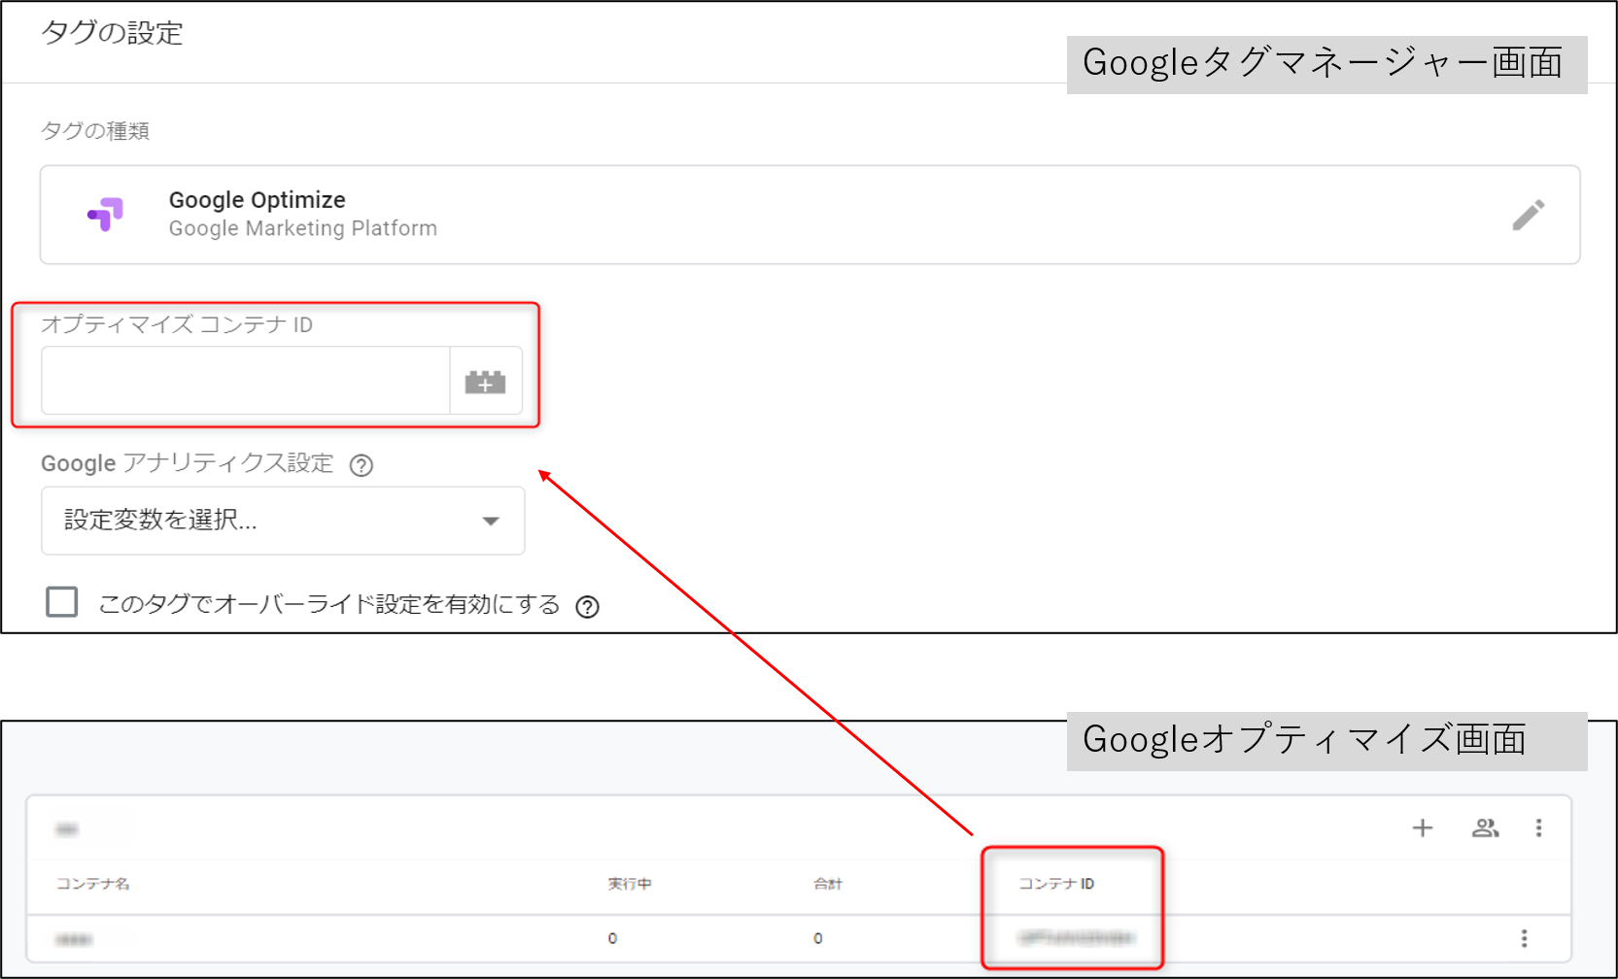1618x979 pixels.
Task: Open the blurred container name in the row
Action: pos(74,939)
